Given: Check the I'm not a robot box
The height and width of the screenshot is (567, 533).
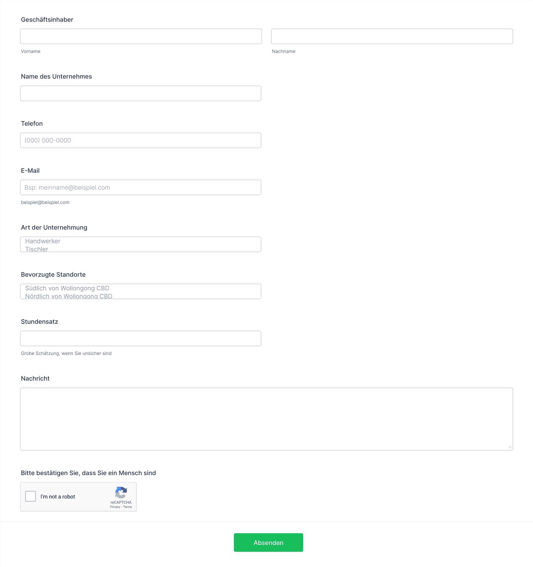Looking at the screenshot, I should coord(31,496).
